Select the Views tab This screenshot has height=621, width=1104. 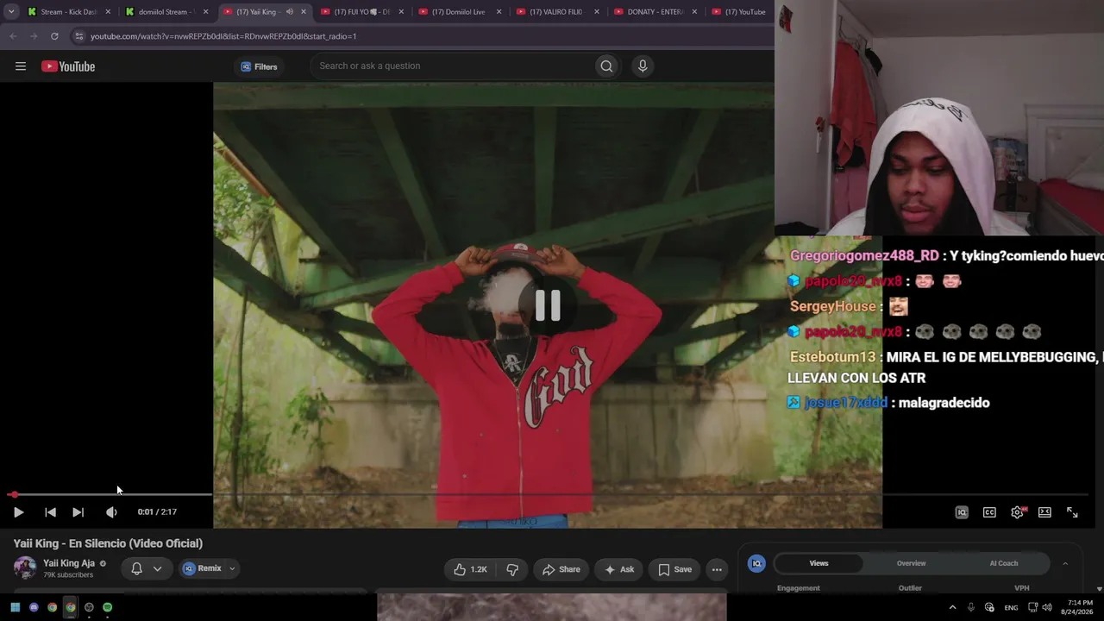tap(819, 563)
